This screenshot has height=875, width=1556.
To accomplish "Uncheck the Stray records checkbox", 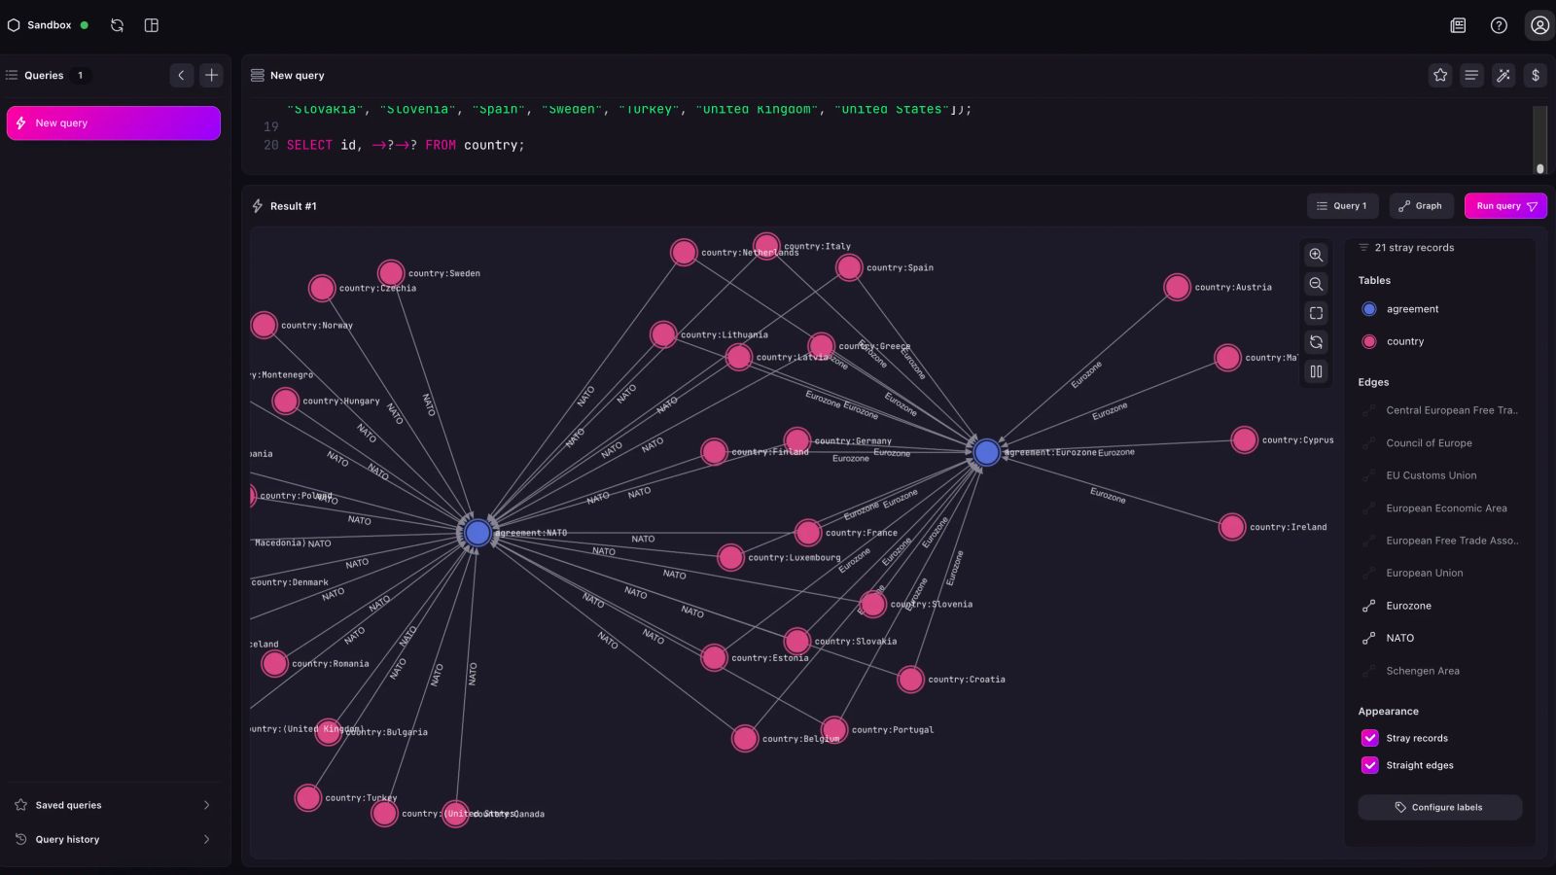I will coord(1369,738).
